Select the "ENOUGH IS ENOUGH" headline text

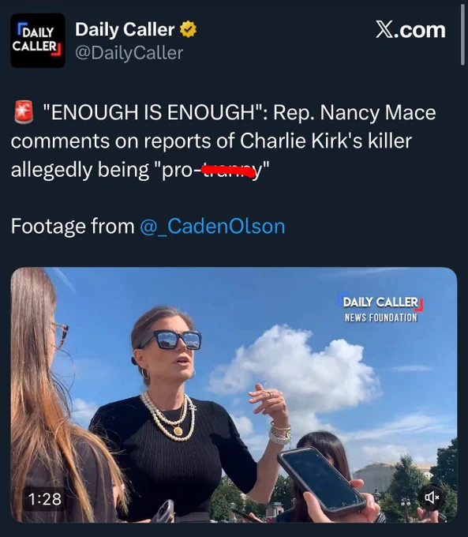[152, 112]
